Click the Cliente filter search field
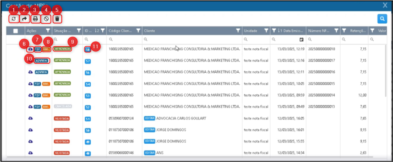Image resolution: width=393 pixels, height=162 pixels. [192, 39]
